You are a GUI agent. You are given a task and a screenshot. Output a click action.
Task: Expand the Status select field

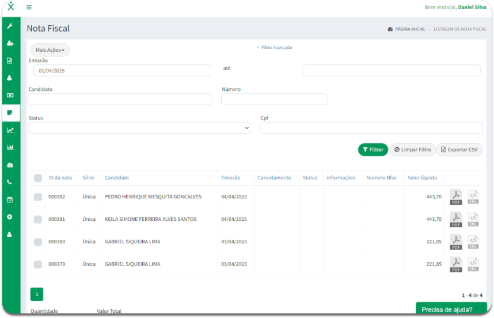coord(139,128)
